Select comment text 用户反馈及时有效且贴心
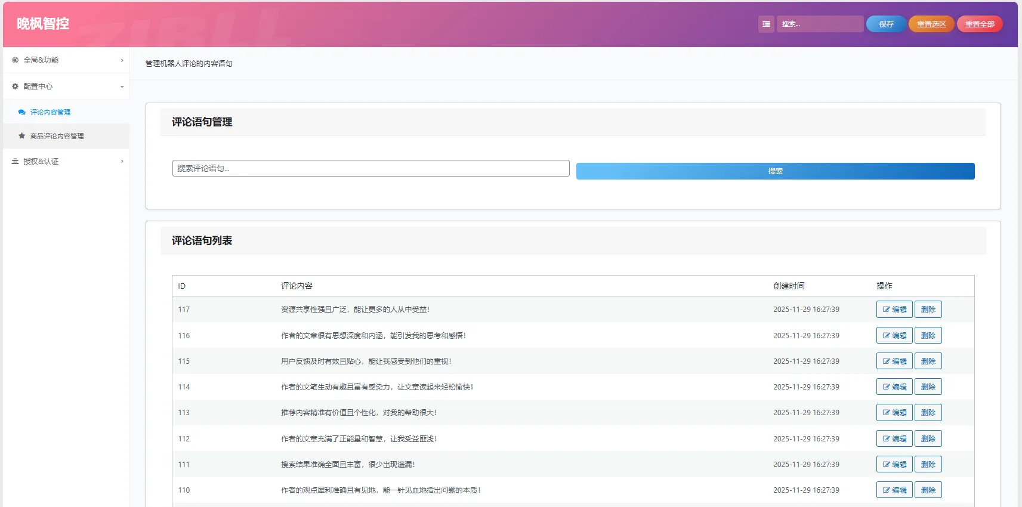Screen dimensions: 1022x507 [321, 361]
